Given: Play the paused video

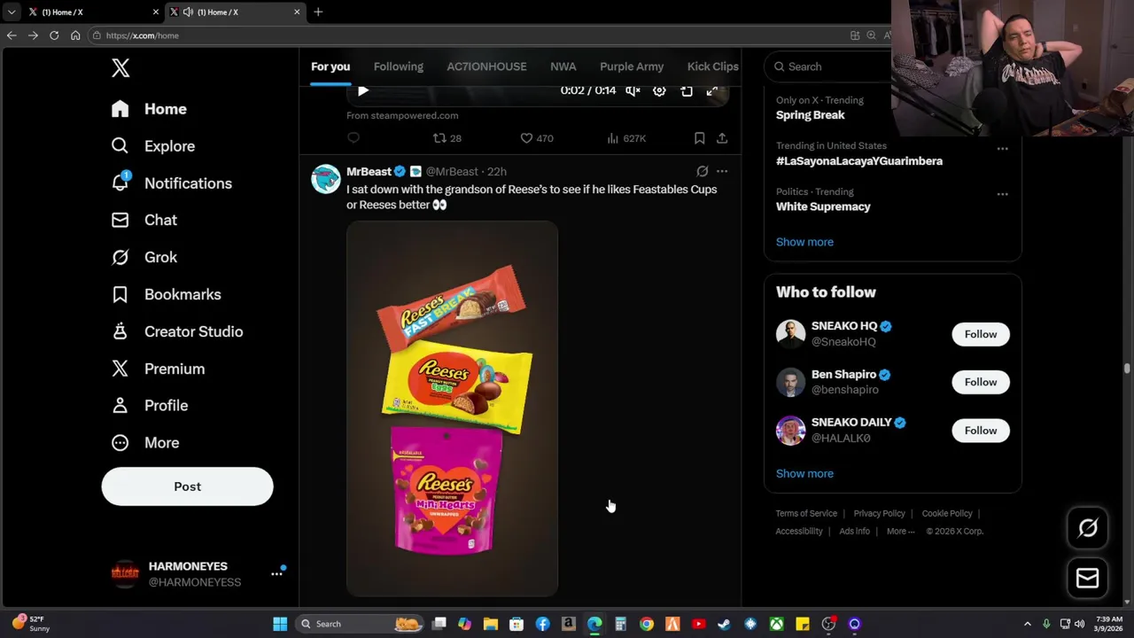Looking at the screenshot, I should (x=362, y=90).
